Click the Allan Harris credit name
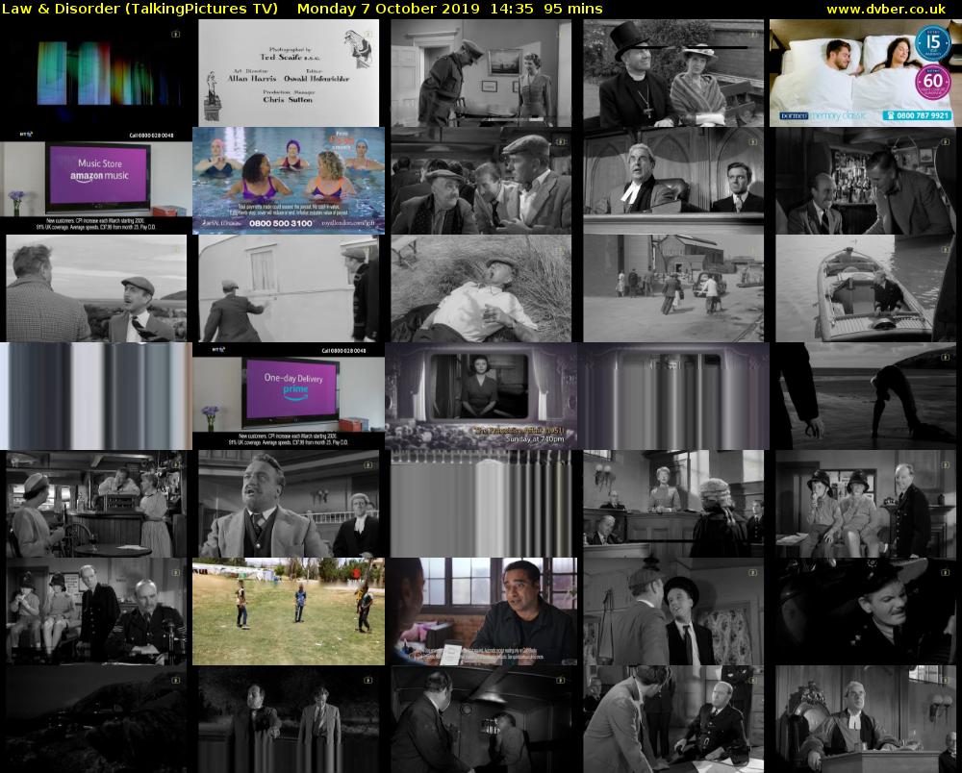The height and width of the screenshot is (773, 962). pyautogui.click(x=252, y=79)
